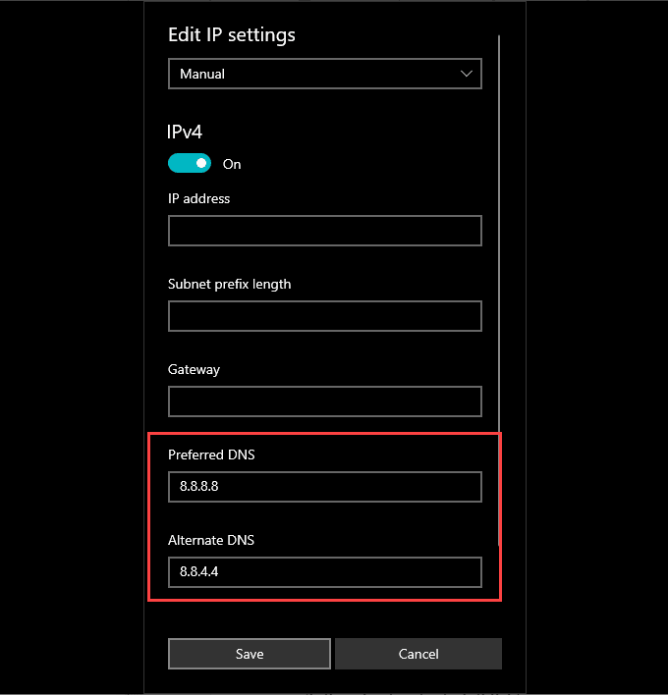Open the Manual IP settings dropdown

coord(325,74)
